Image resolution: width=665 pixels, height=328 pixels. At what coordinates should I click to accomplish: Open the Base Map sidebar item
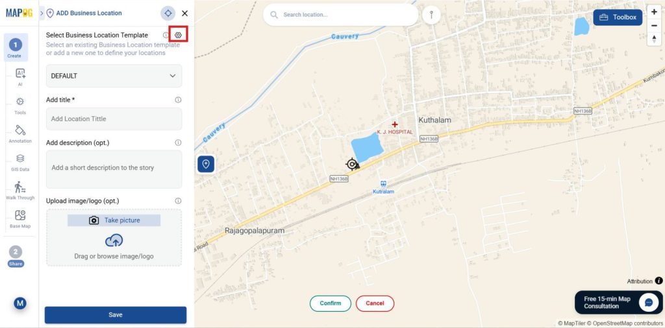tap(20, 219)
